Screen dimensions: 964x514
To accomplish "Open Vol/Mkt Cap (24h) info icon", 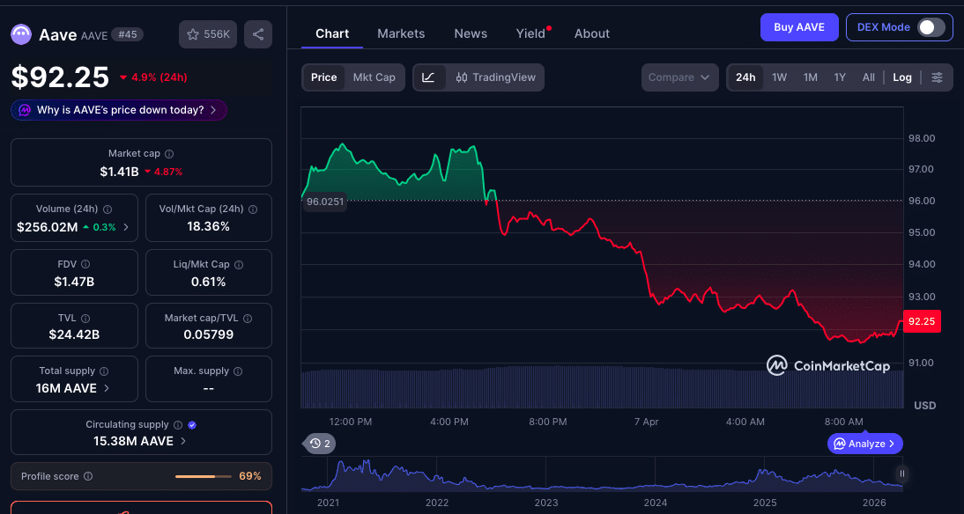I will tap(253, 209).
